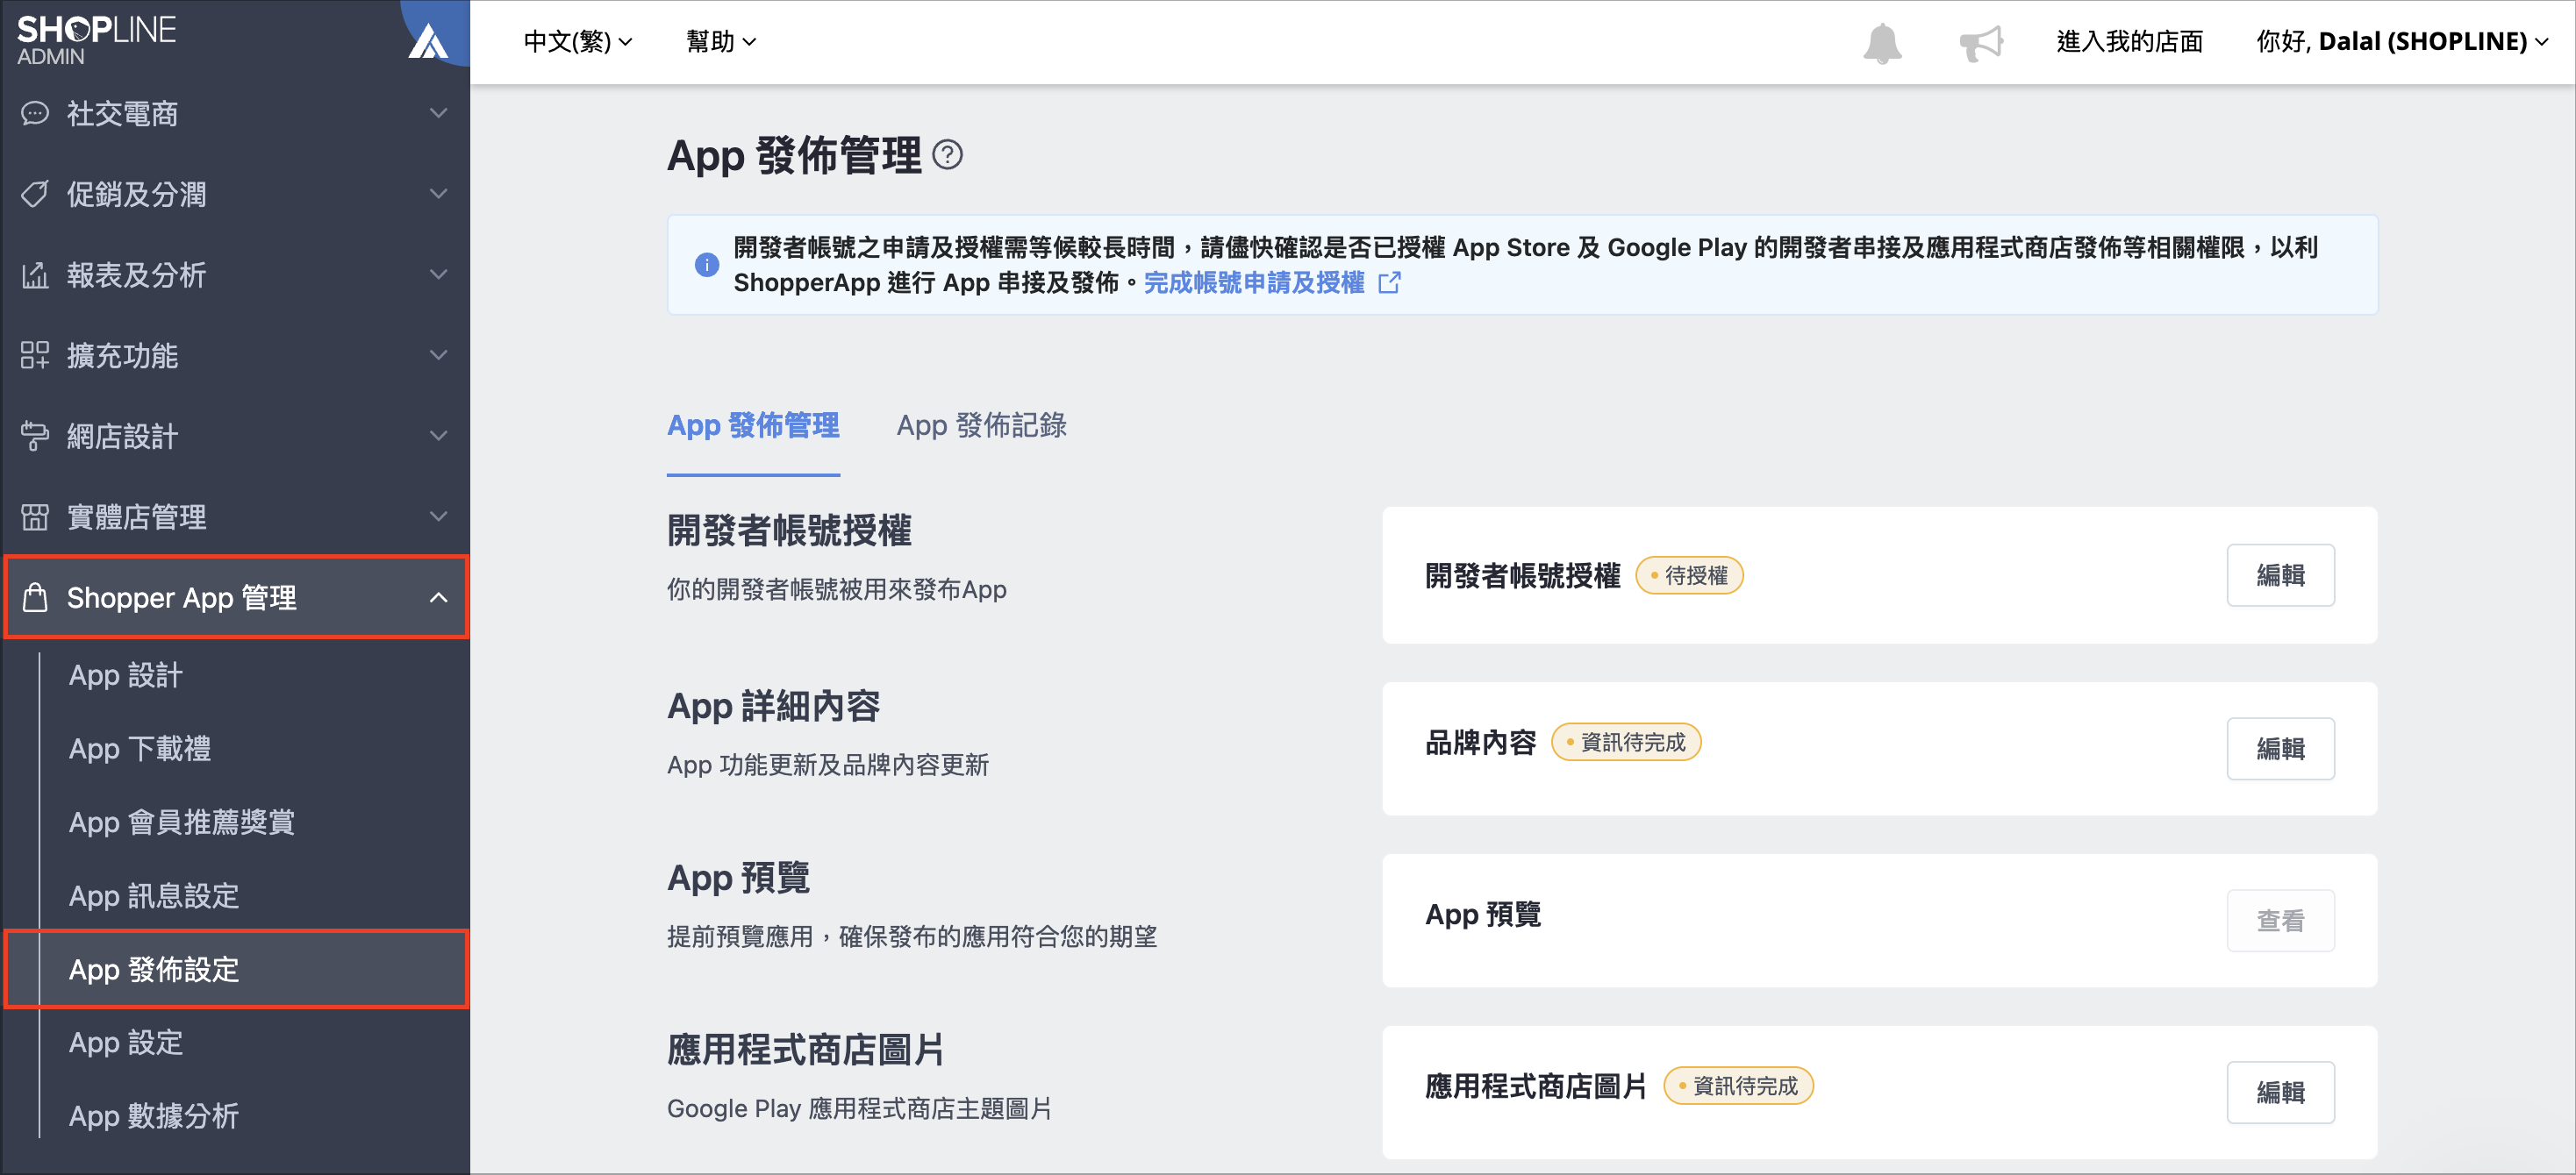The image size is (2576, 1175).
Task: Click 促銷及分潤 in the sidebar menu
Action: point(136,194)
